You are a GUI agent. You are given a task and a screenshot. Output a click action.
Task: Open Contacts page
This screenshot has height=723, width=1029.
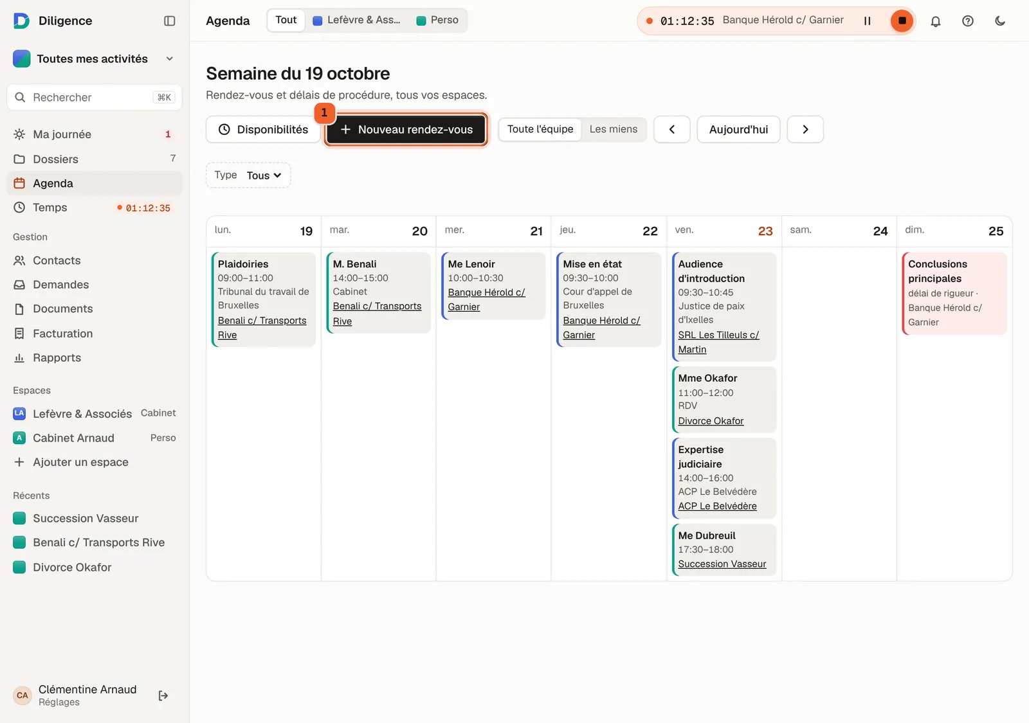[95, 260]
